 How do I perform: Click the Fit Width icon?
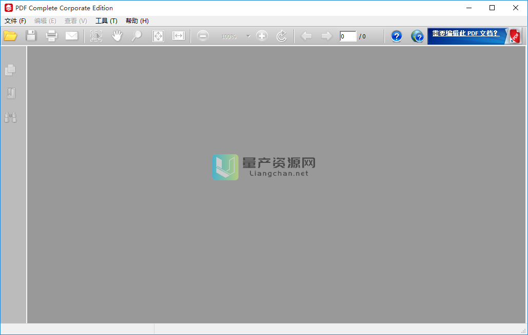pyautogui.click(x=179, y=36)
